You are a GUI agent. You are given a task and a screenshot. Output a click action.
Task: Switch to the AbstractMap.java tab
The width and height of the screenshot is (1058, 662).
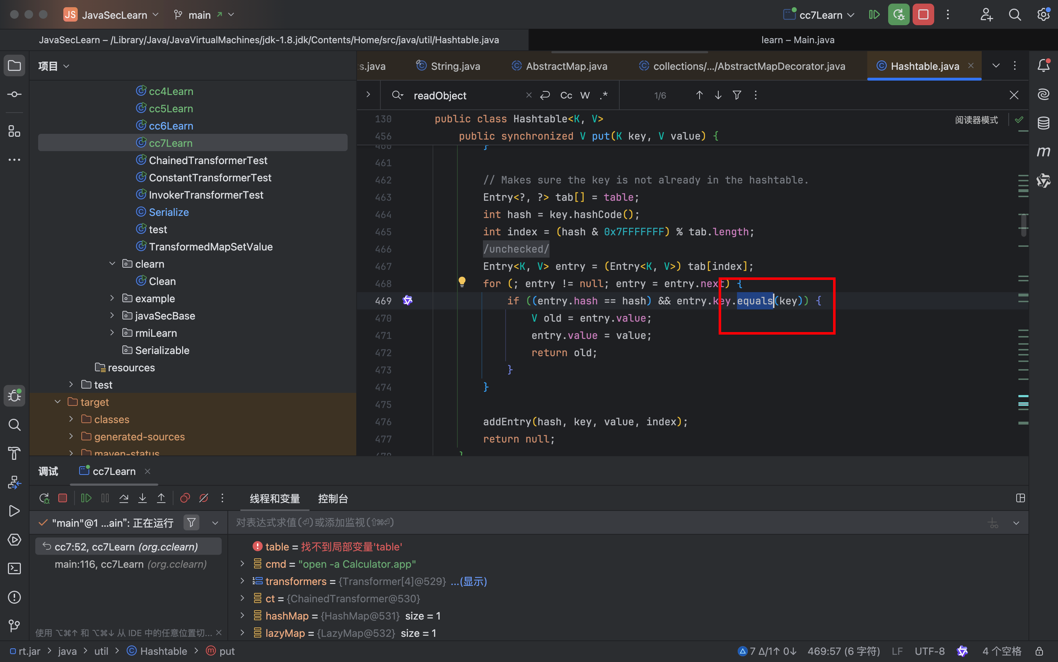tap(566, 66)
